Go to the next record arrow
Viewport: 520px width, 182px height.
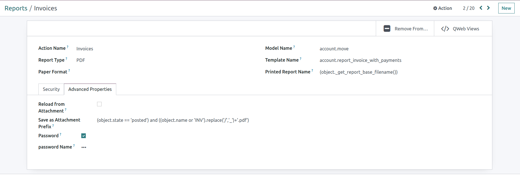coord(488,8)
